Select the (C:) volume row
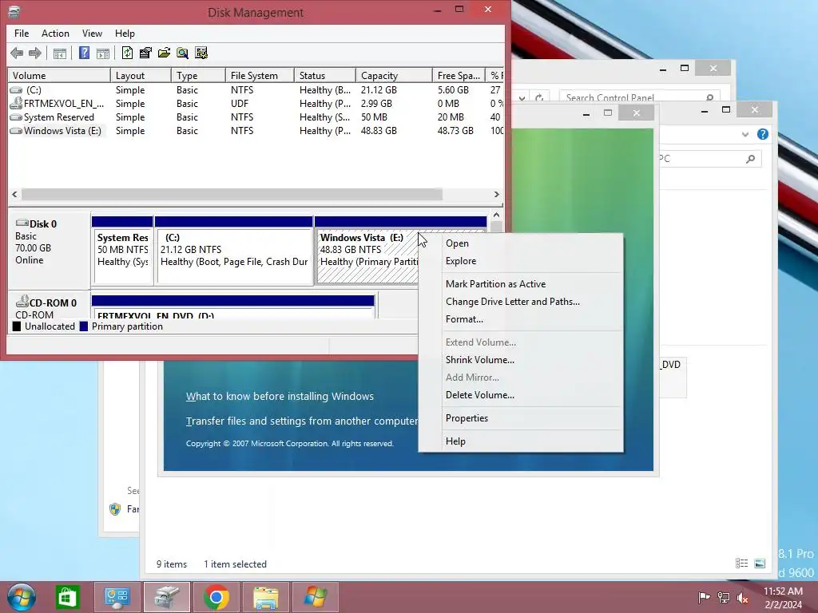Image resolution: width=818 pixels, height=613 pixels. (x=256, y=90)
